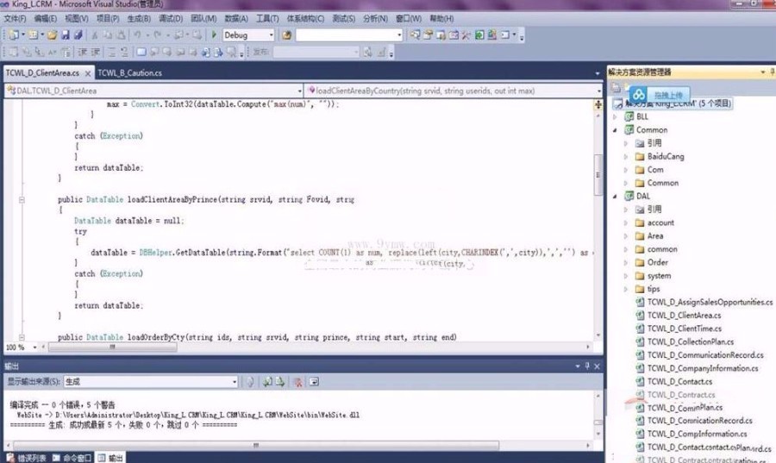Viewport: 776px width, 463px height.
Task: Comment out selected lines icon
Action: click(x=112, y=52)
